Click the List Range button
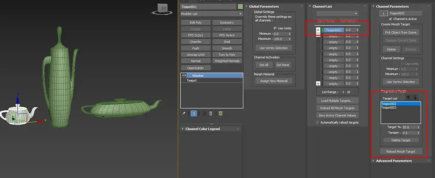Screen dimensions: 435x178 337,92
